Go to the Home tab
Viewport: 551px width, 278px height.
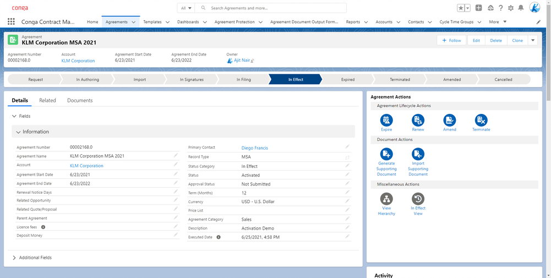tap(92, 22)
